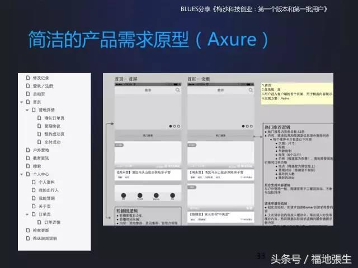Click the page icon beside 启动页

[x=28, y=94]
